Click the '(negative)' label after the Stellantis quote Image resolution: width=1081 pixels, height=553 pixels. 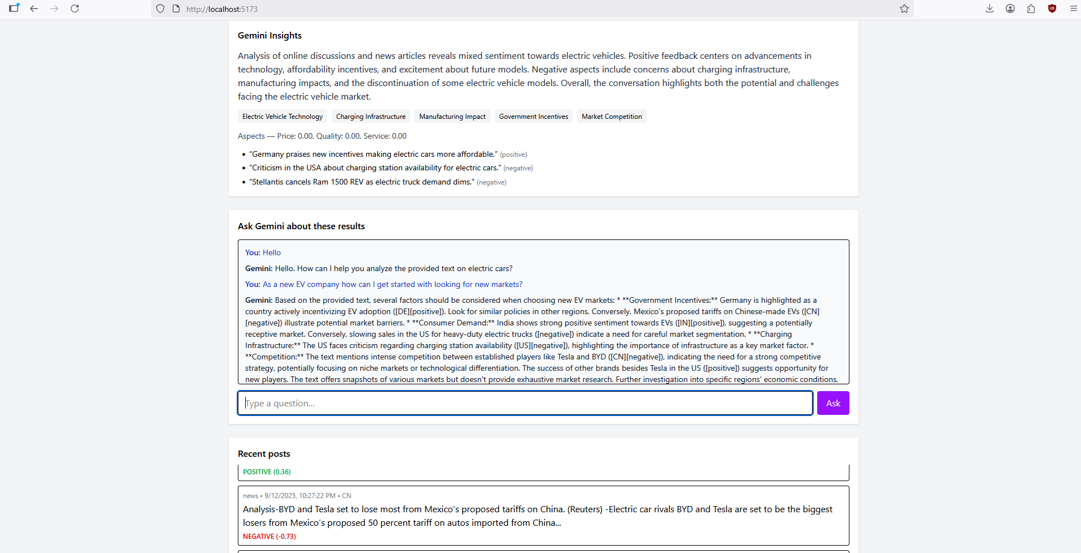[492, 182]
